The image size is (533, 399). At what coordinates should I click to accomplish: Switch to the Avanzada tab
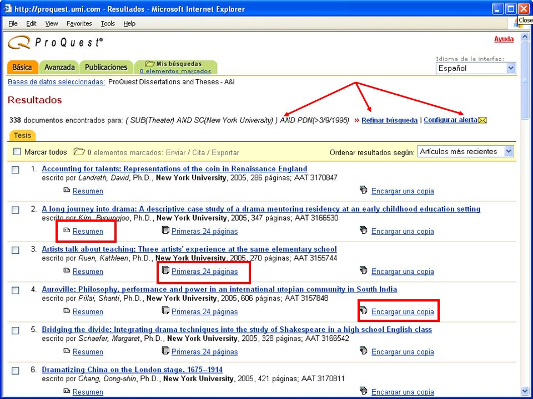[x=59, y=67]
